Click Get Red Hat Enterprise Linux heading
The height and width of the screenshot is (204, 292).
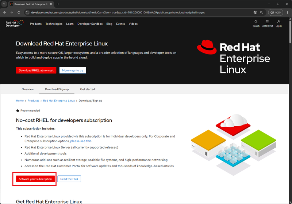tap(49, 201)
